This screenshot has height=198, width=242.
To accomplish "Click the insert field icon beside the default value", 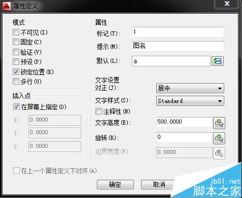I will tap(218, 61).
